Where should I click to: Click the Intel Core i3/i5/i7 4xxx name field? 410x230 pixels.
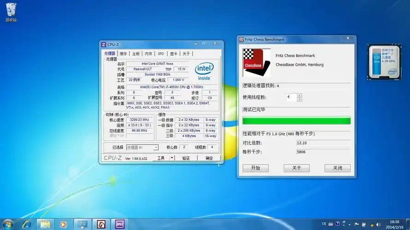pos(158,63)
